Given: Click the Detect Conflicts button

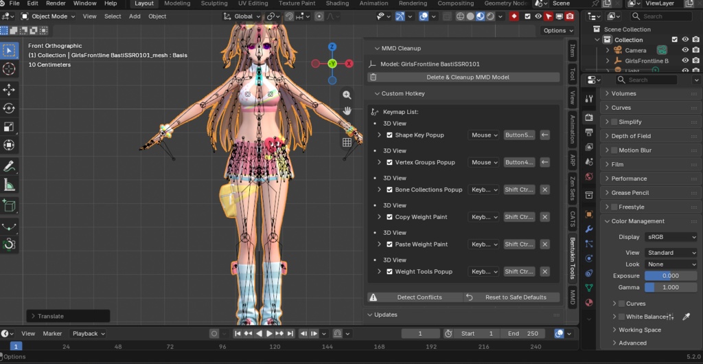Looking at the screenshot, I should point(415,297).
